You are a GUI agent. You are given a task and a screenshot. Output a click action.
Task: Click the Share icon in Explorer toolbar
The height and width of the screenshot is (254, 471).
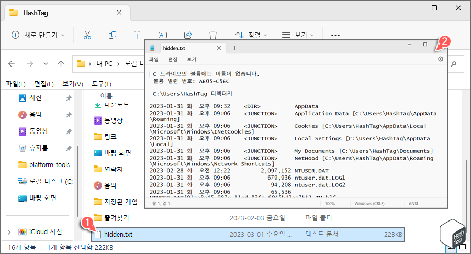click(188, 35)
